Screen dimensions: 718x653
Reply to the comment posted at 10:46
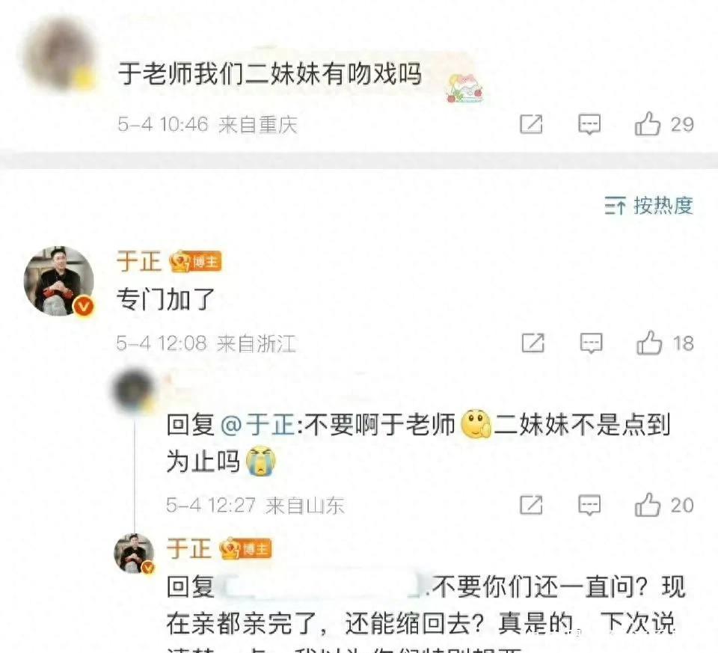[589, 124]
